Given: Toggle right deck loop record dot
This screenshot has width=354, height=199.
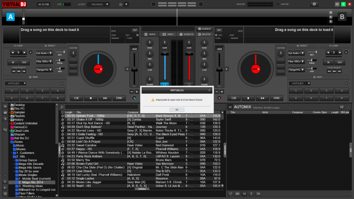Looking at the screenshot, I should click(346, 52).
